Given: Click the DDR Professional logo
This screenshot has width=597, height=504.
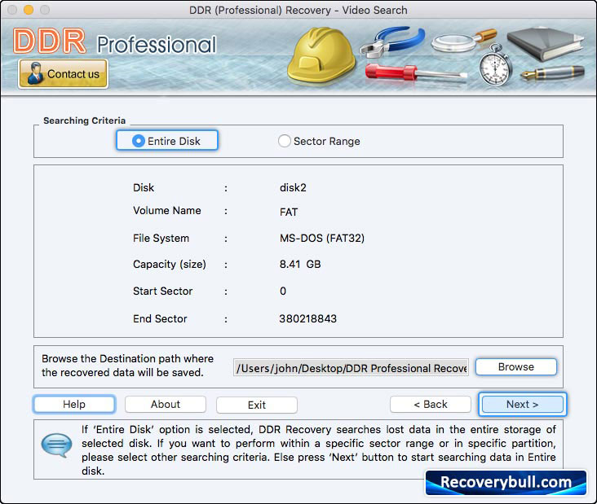Looking at the screenshot, I should point(115,42).
